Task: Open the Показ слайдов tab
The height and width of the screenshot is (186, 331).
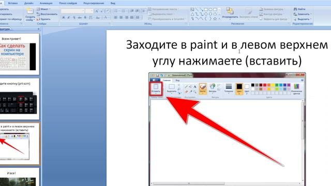Action: 68,3
